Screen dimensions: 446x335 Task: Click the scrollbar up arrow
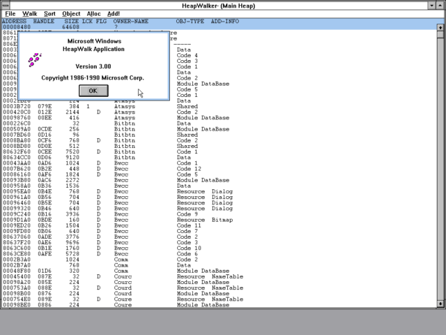coord(440,27)
